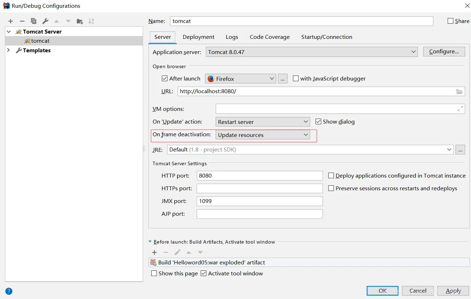Move before launch task down
Viewport: 471px width, 299px height.
click(x=200, y=252)
